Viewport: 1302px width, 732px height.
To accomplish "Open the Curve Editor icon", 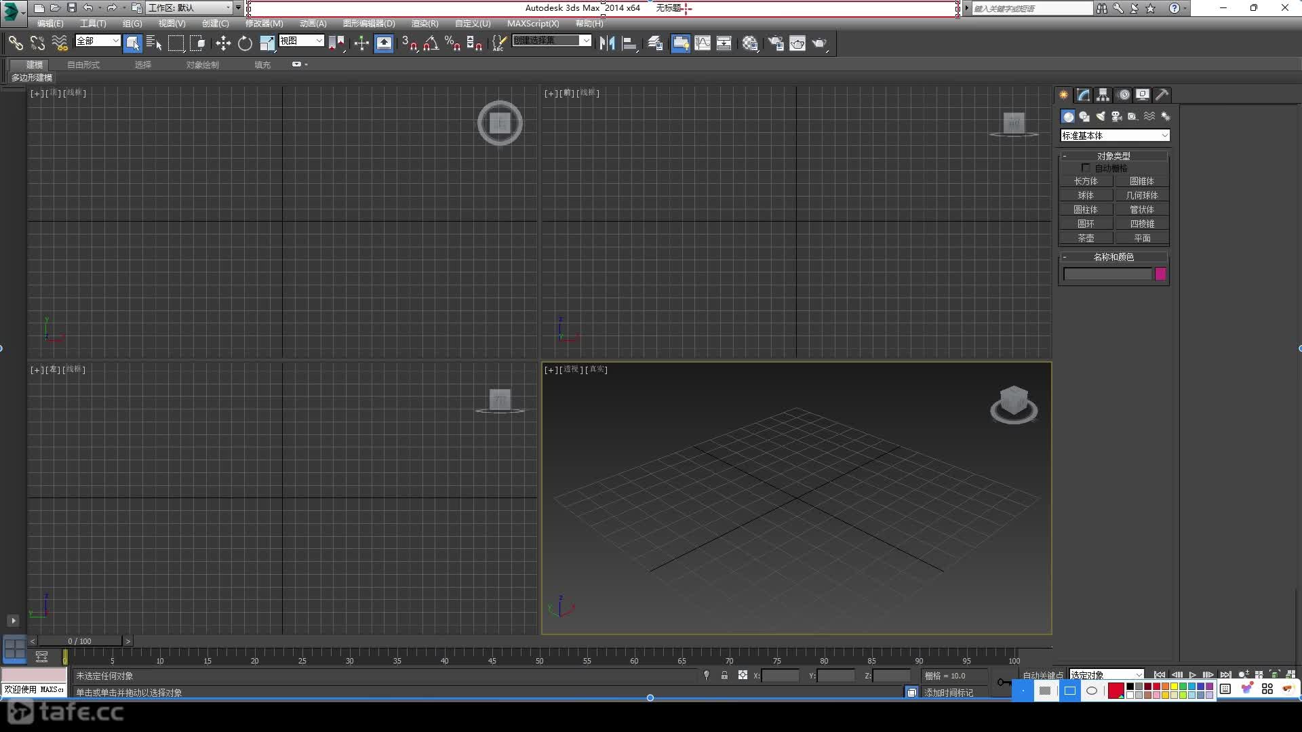I will coord(703,43).
